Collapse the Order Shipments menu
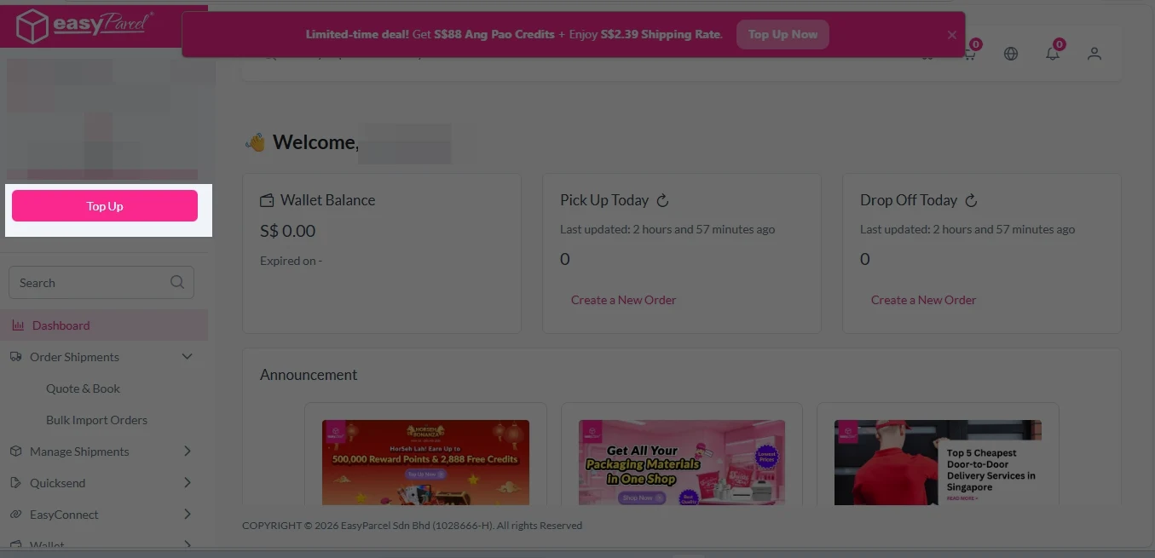Image resolution: width=1155 pixels, height=558 pixels. pos(188,357)
